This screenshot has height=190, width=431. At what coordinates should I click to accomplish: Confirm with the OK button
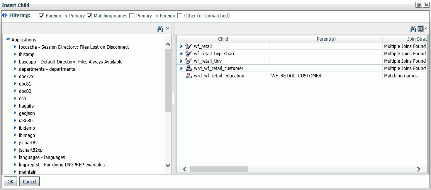(x=10, y=182)
